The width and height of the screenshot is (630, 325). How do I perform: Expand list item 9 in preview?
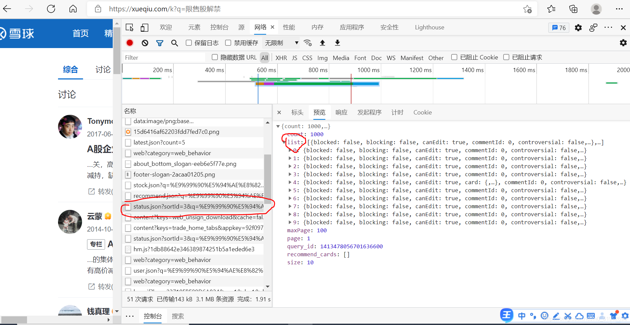(x=290, y=222)
